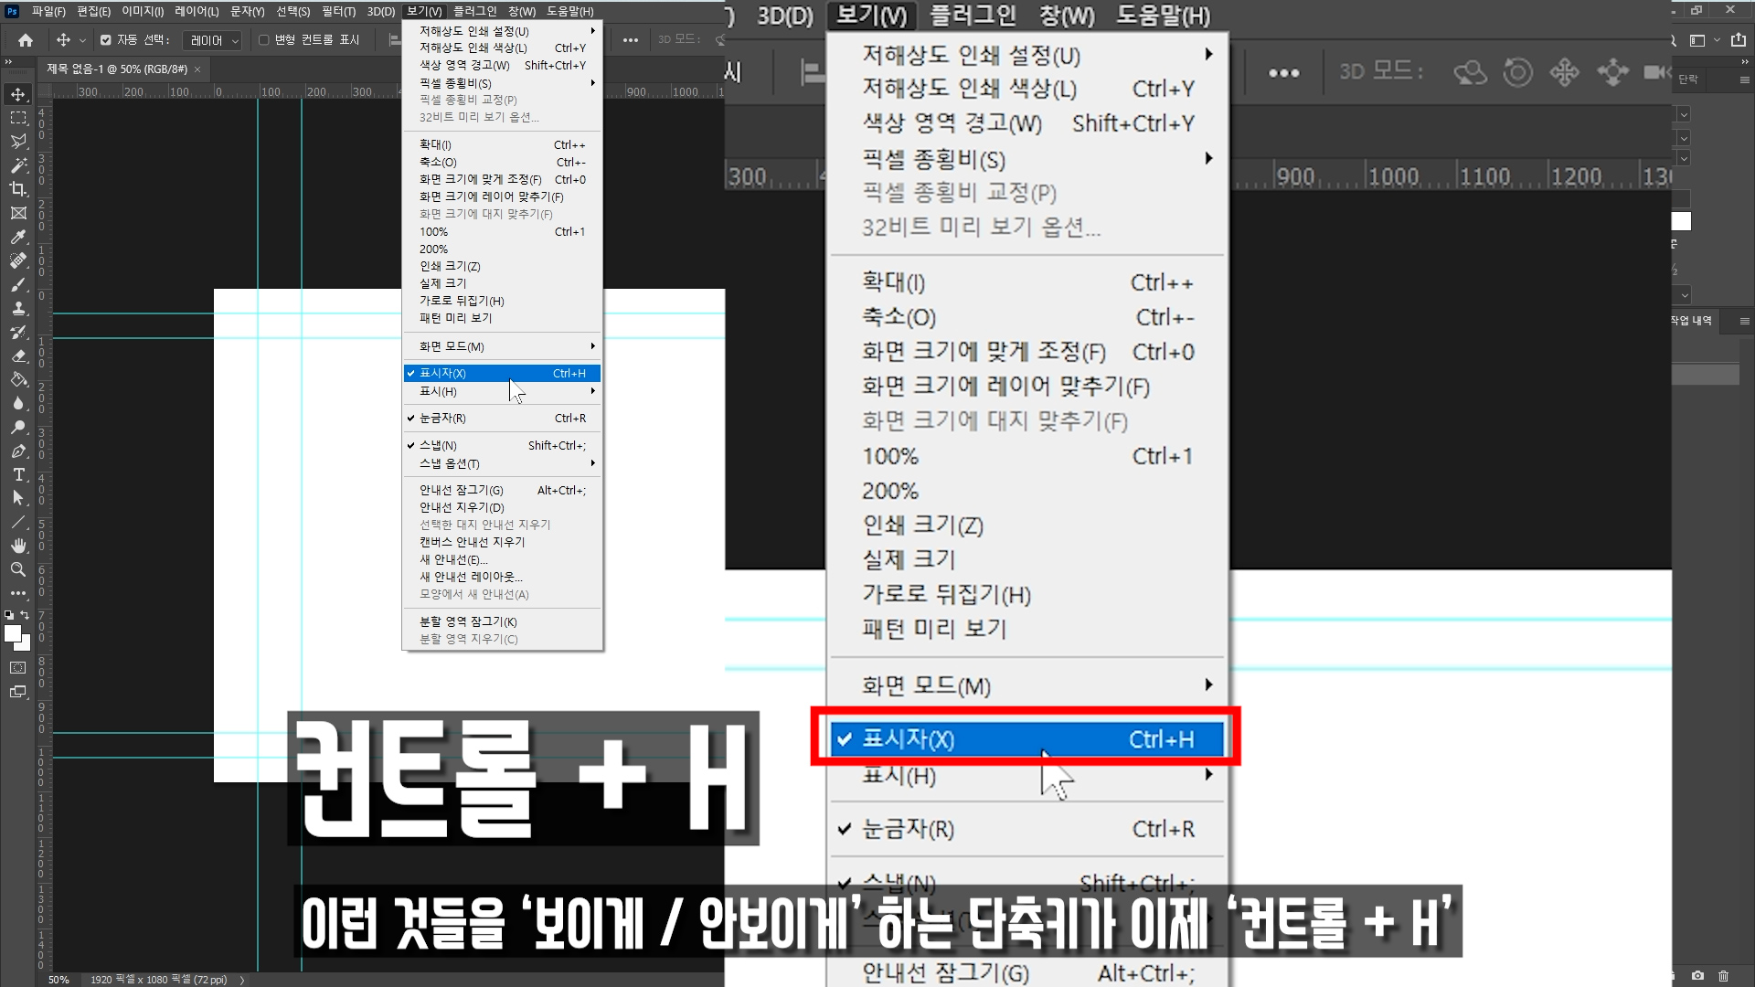Select the Zoom tool magnifier
This screenshot has width=1755, height=987.
click(x=18, y=569)
